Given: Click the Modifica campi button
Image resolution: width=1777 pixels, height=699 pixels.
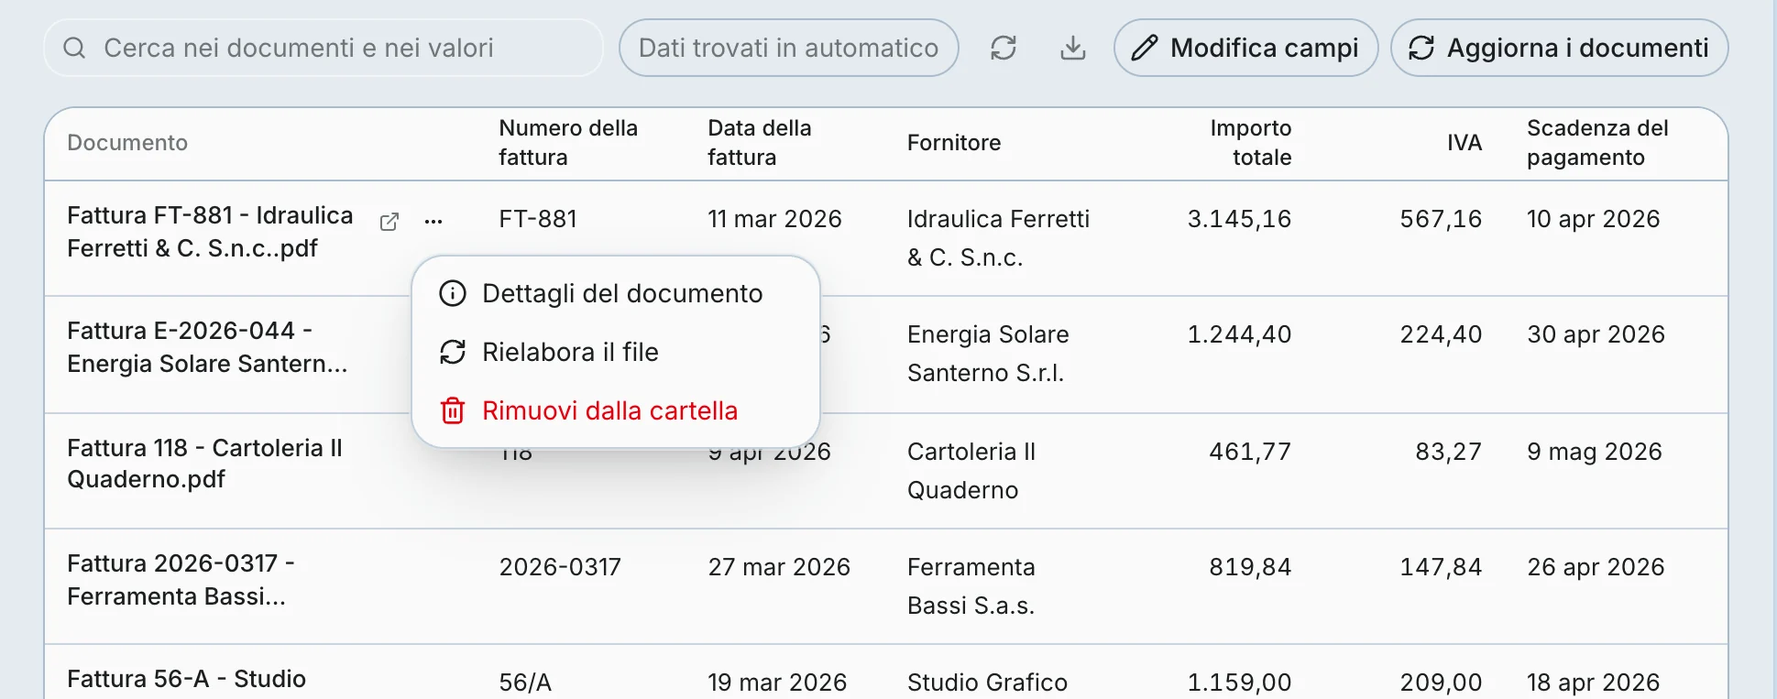Looking at the screenshot, I should (x=1245, y=48).
